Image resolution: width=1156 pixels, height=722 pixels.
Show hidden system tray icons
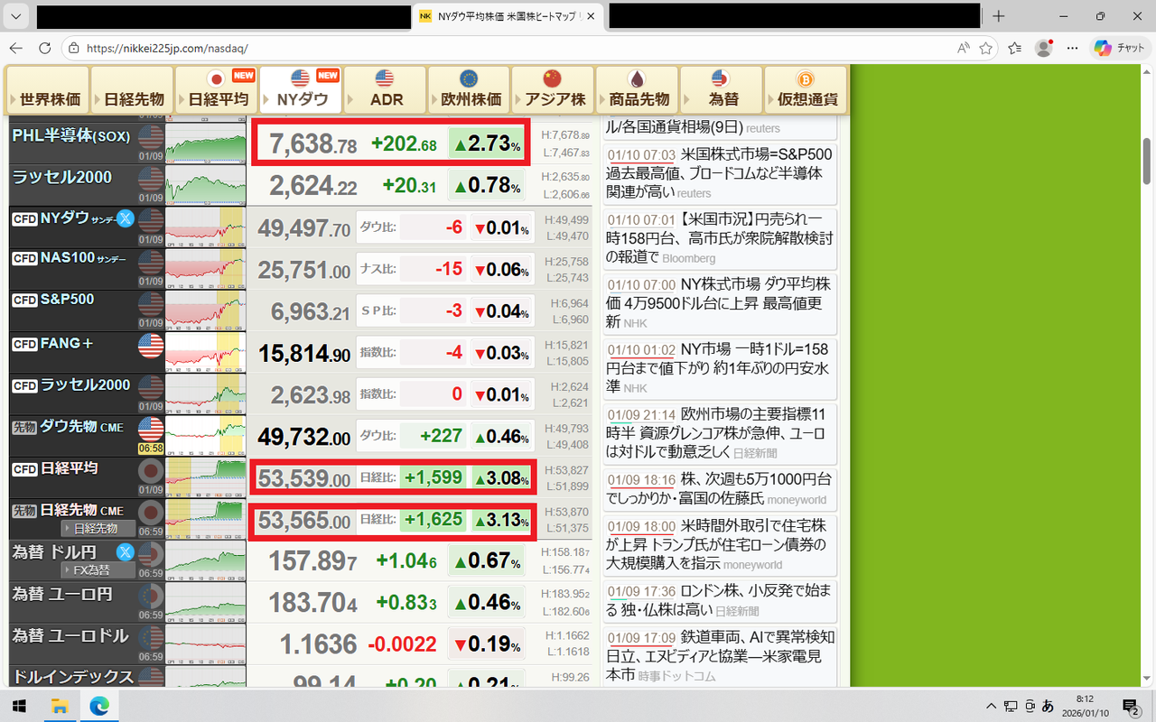coord(991,705)
